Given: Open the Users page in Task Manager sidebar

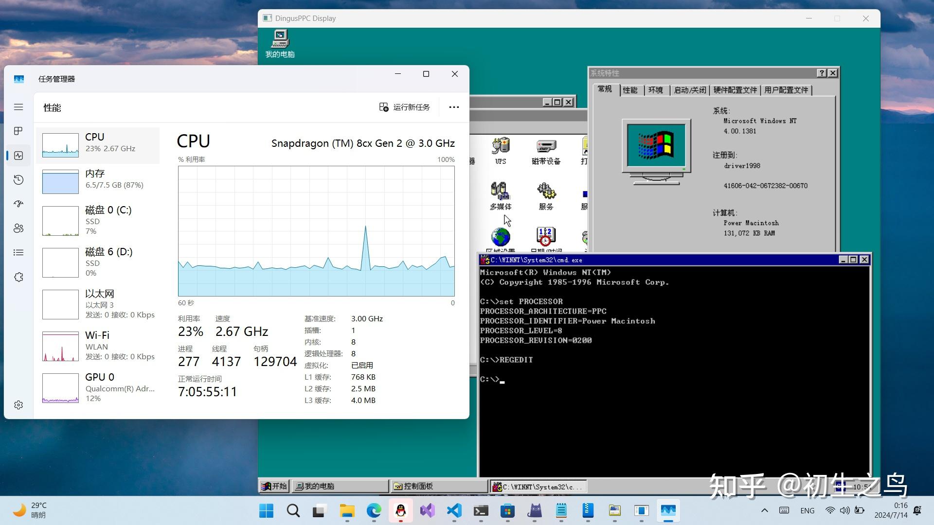Looking at the screenshot, I should [x=18, y=228].
